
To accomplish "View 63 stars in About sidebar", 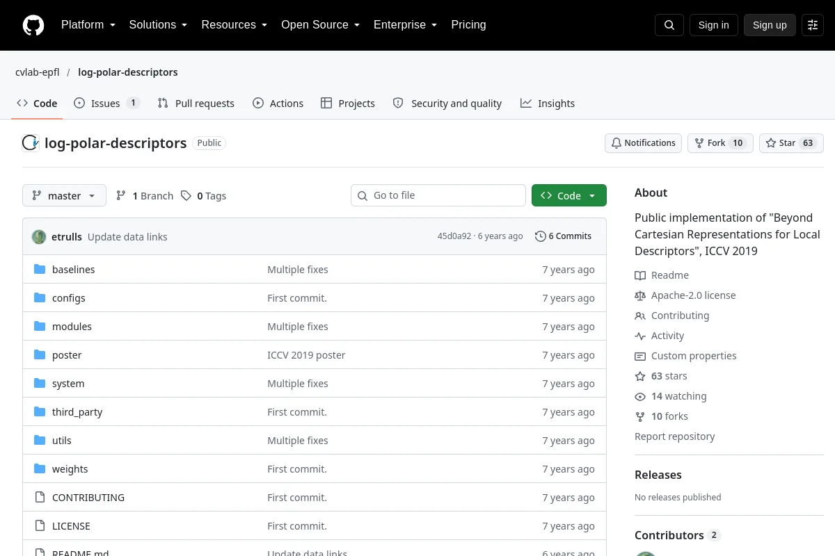I will [661, 376].
